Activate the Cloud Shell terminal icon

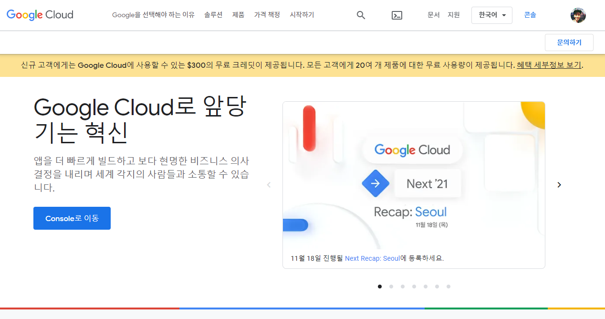pyautogui.click(x=396, y=15)
